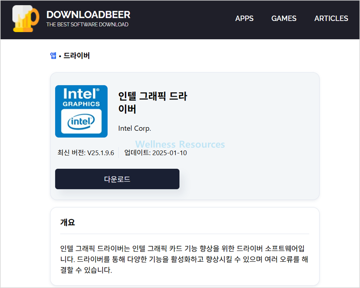
Task: Click the 최신 버전: V25.1.9.6 text
Action: point(86,153)
